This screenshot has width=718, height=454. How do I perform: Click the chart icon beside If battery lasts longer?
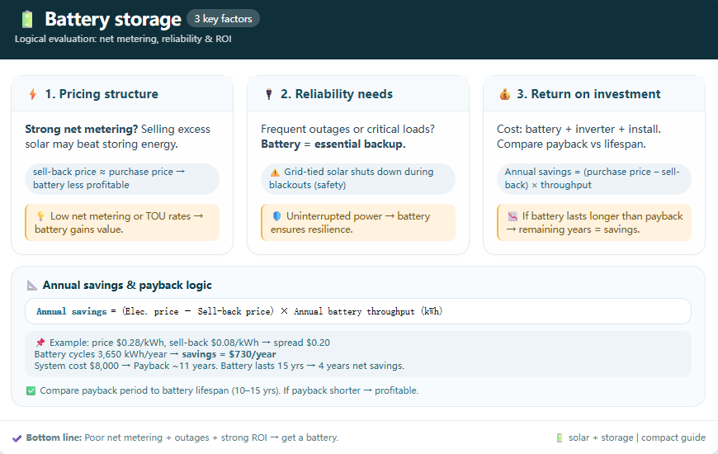513,215
